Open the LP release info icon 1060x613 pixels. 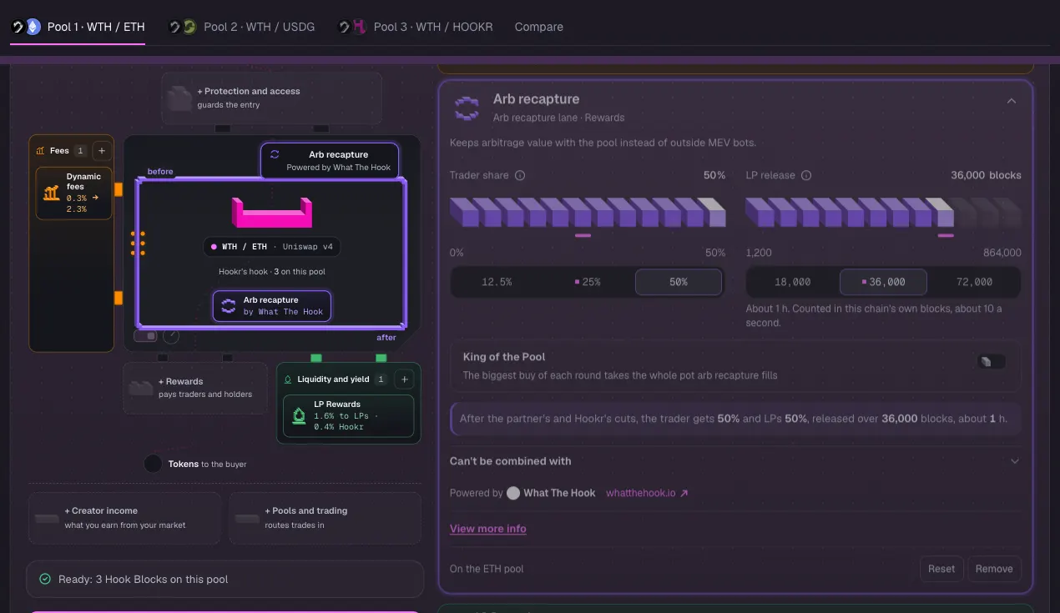pos(806,175)
